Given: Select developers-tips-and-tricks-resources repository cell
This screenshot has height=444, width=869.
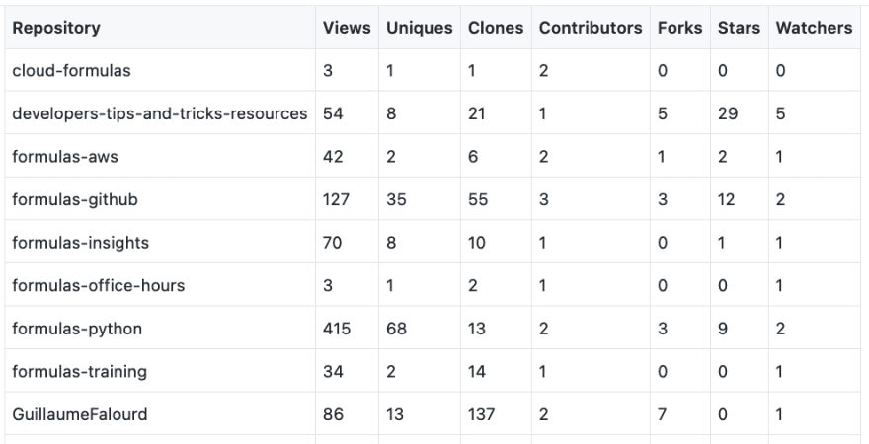Looking at the screenshot, I should pos(160,113).
